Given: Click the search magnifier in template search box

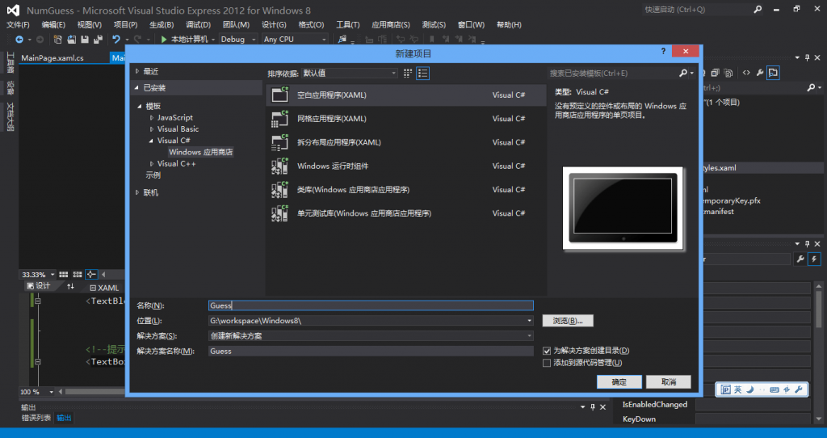Looking at the screenshot, I should pyautogui.click(x=682, y=73).
